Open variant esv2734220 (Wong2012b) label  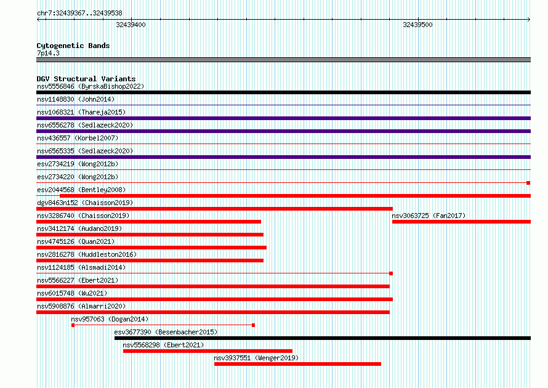[78, 177]
